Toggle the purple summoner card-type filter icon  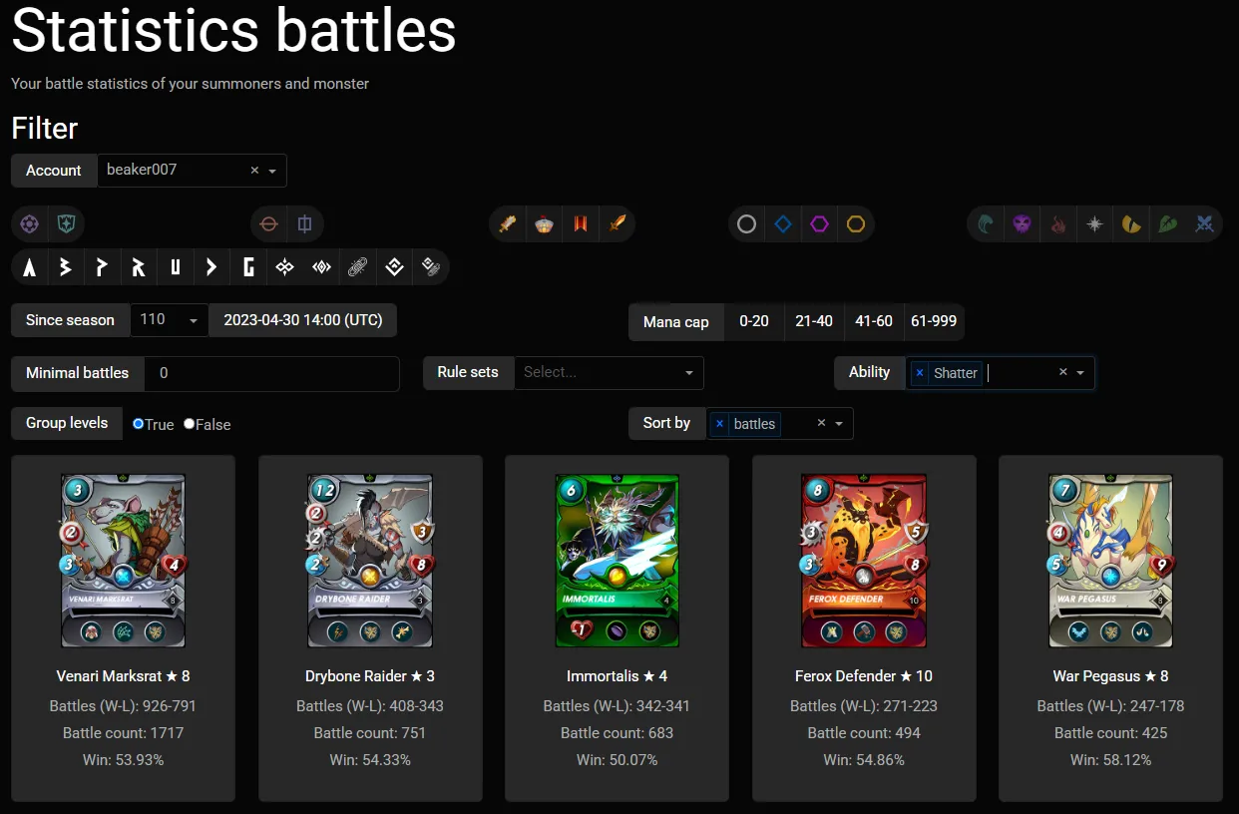click(30, 224)
